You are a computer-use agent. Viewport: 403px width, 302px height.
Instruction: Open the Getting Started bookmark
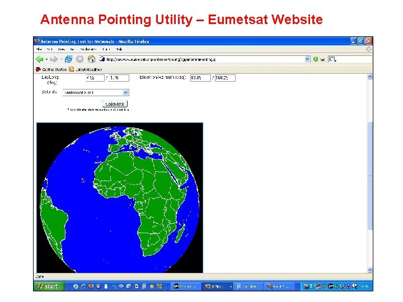[x=51, y=69]
